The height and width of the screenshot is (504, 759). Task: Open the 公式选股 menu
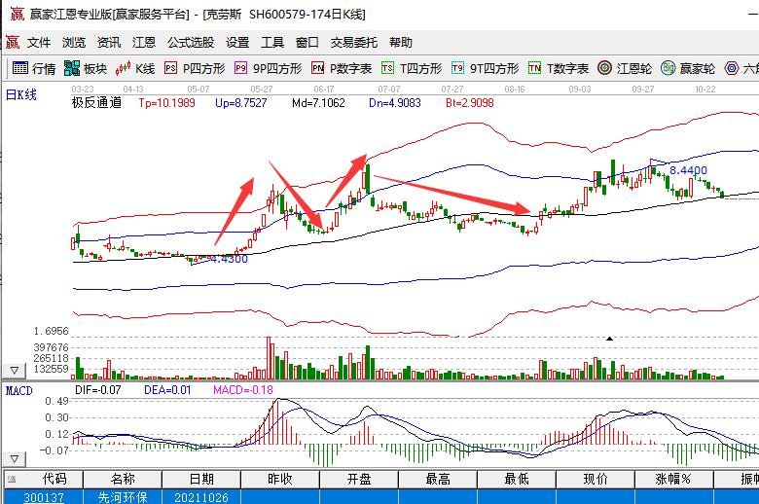tap(191, 43)
